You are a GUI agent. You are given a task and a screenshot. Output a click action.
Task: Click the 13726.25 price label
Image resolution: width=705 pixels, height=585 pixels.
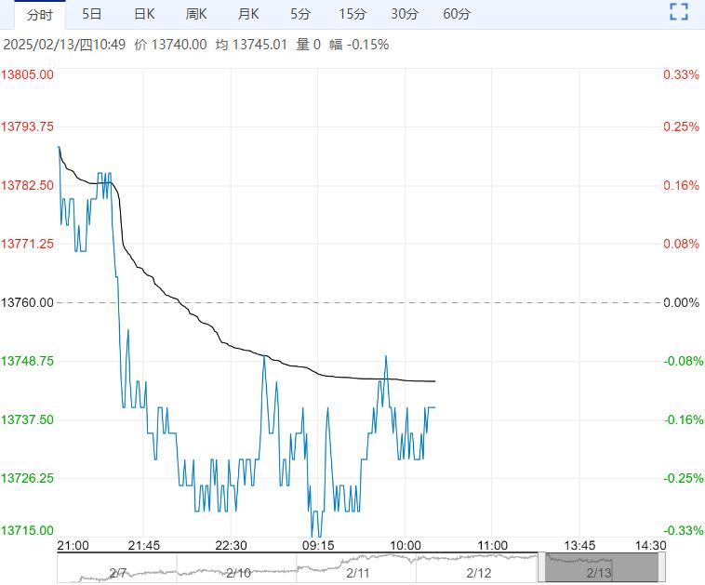click(27, 478)
